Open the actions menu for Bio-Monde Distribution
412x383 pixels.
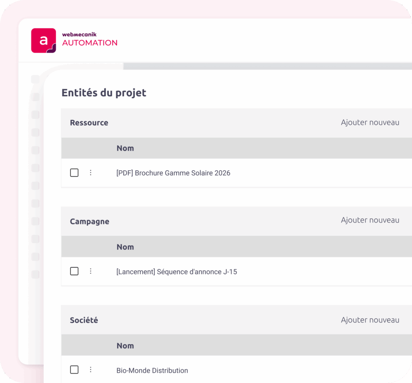[x=91, y=369]
